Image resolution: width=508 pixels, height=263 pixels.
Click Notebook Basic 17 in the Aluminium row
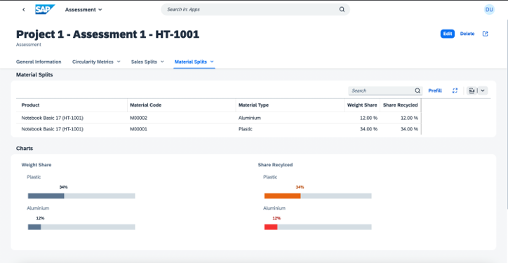pyautogui.click(x=52, y=118)
